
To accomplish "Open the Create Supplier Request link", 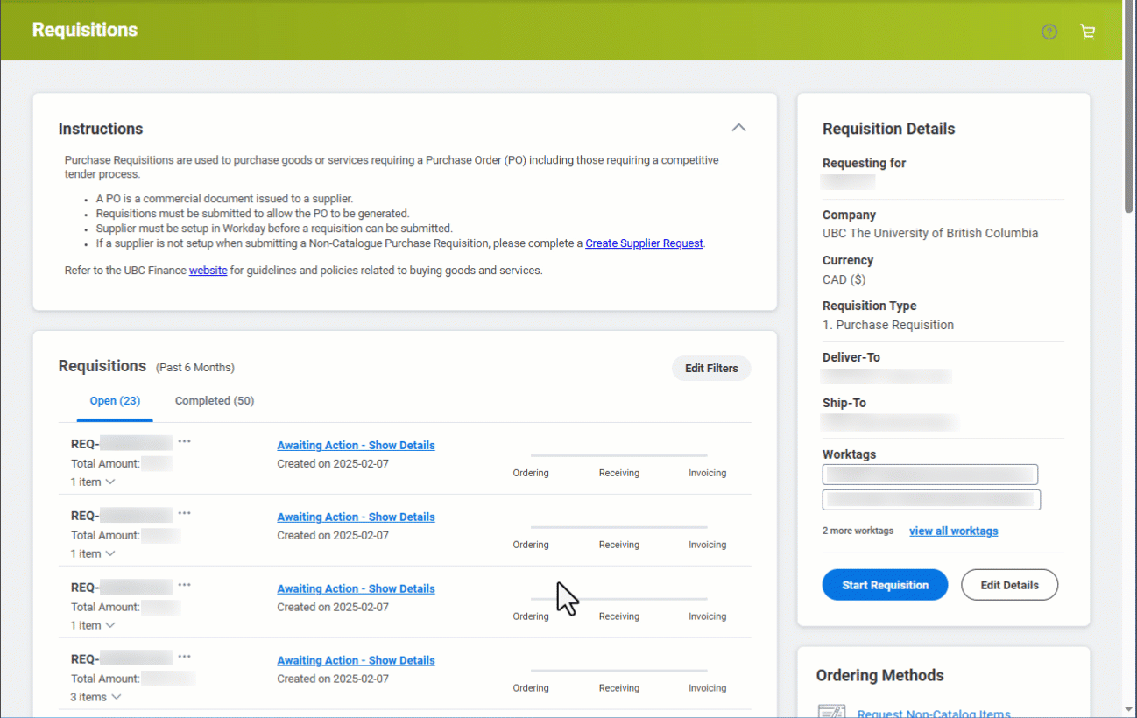I will click(x=644, y=243).
